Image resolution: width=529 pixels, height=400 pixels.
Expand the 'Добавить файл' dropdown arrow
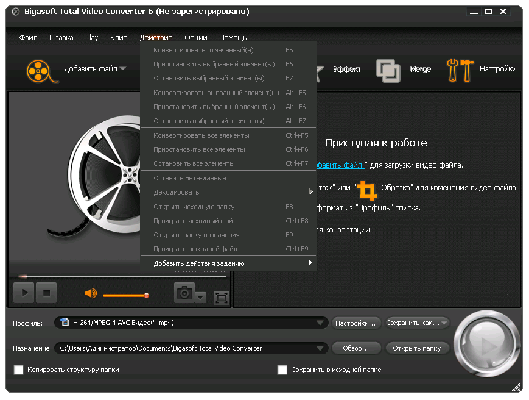pyautogui.click(x=123, y=68)
